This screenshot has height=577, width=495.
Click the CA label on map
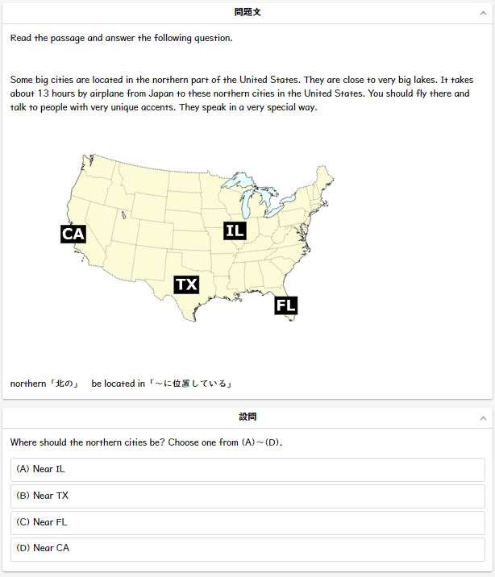(73, 234)
